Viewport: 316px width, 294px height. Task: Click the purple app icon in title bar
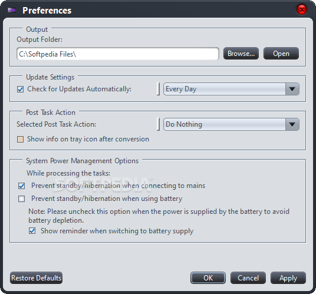coord(12,10)
